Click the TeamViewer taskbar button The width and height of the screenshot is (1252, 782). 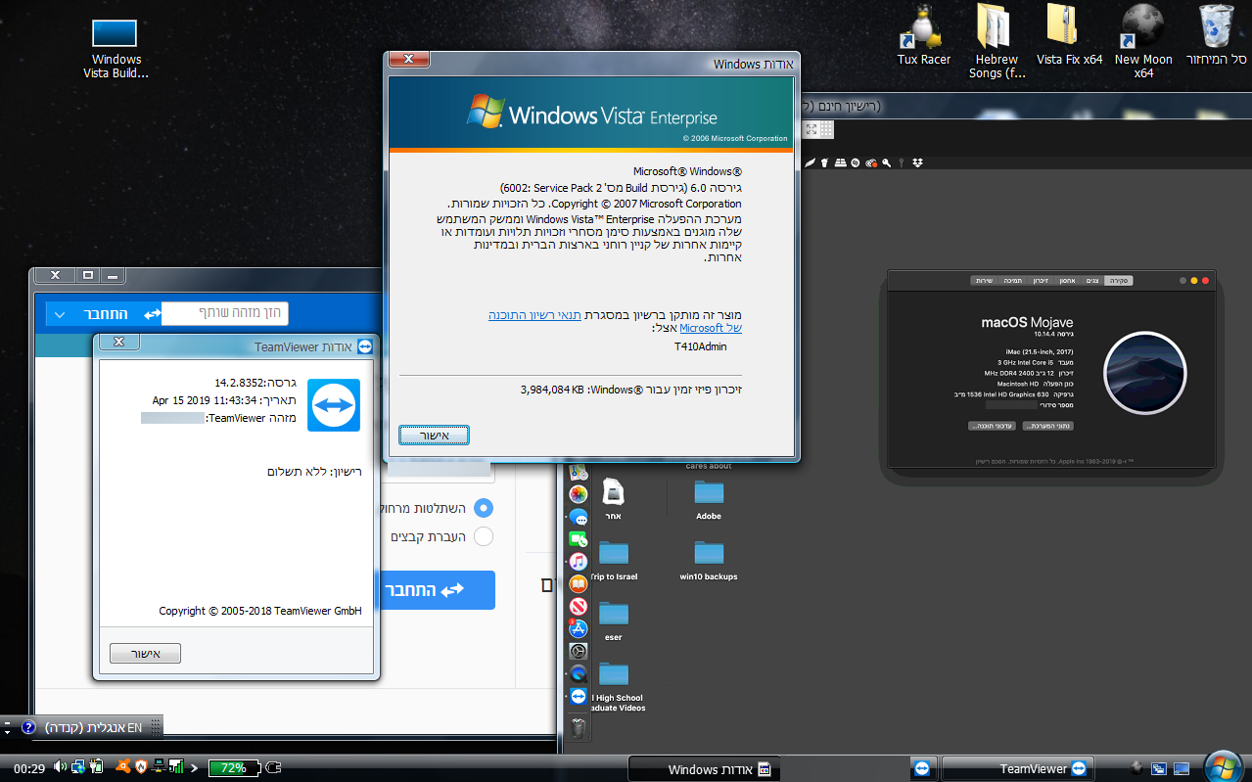1018,768
